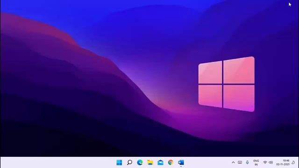Open the Windows Start menu

click(x=119, y=162)
